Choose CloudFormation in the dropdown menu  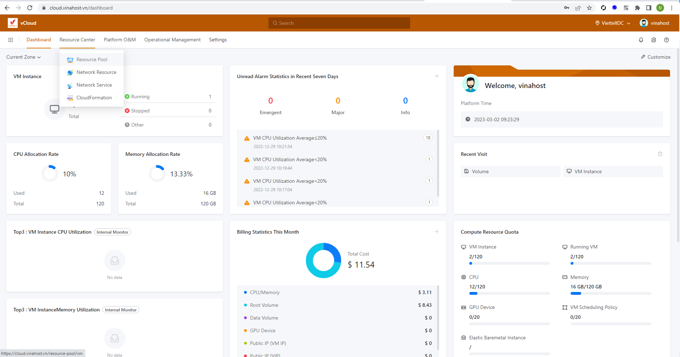pos(94,98)
